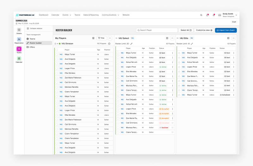Open the chat messages icon in top bar
This screenshot has height=166, width=253.
click(207, 15)
